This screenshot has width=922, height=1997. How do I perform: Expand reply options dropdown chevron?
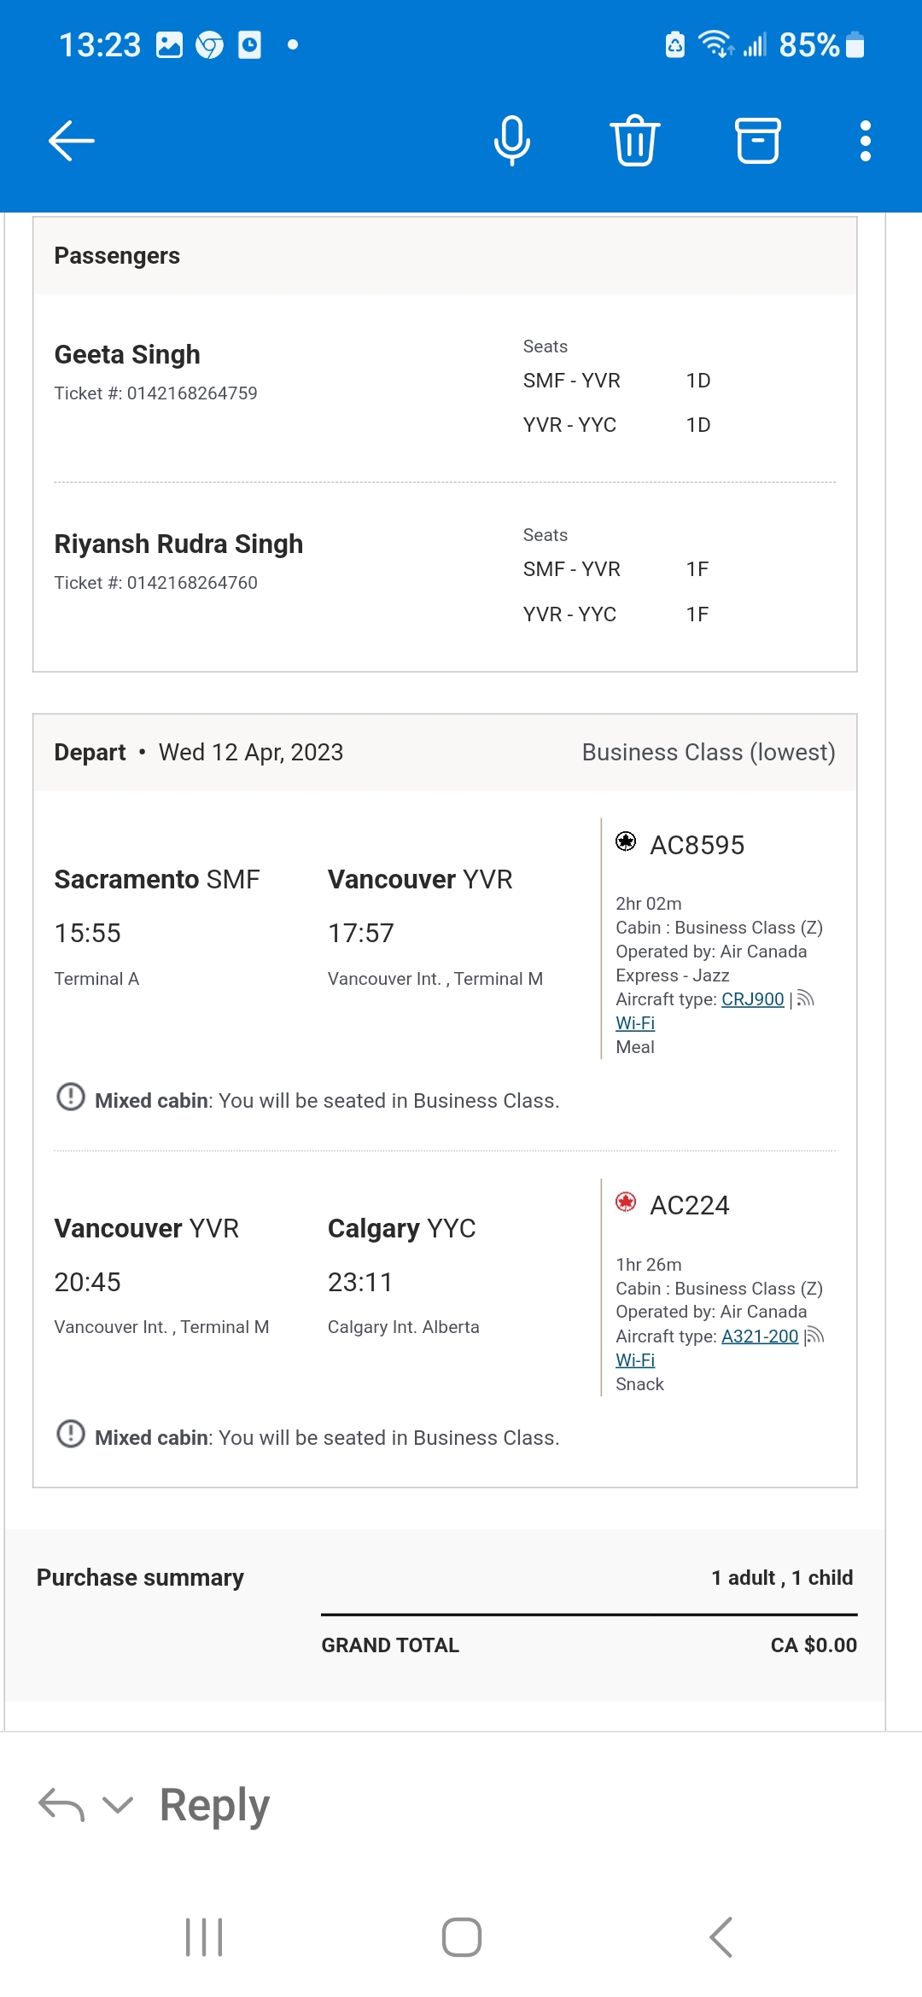[118, 1804]
